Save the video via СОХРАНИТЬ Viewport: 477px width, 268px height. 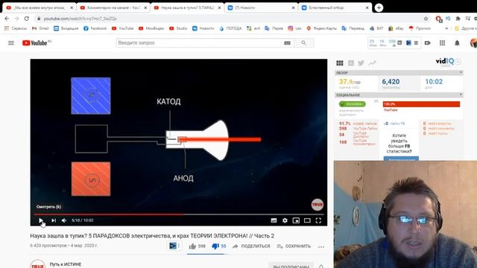click(294, 246)
